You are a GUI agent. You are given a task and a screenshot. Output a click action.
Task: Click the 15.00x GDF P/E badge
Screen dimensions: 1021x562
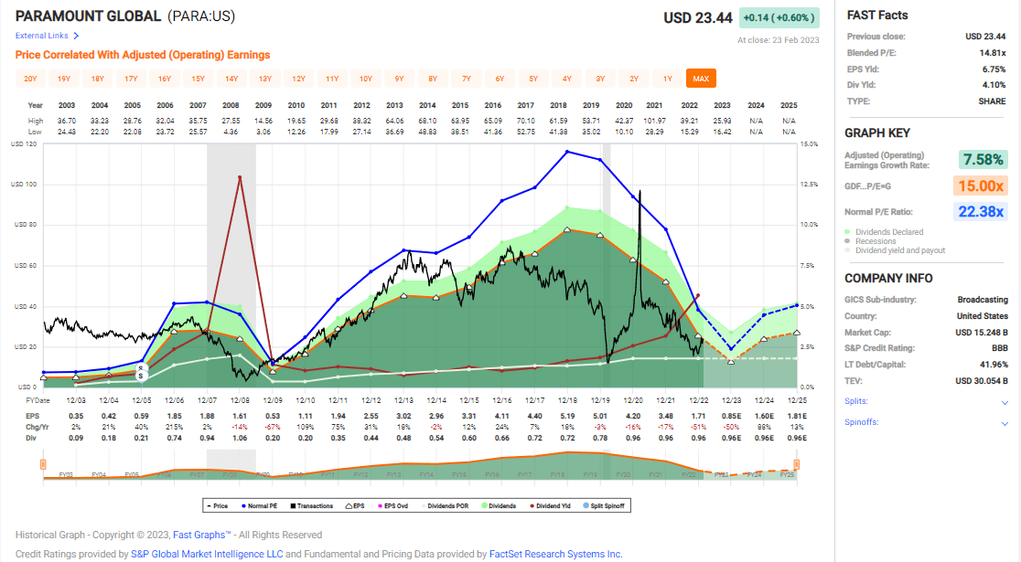pyautogui.click(x=981, y=186)
